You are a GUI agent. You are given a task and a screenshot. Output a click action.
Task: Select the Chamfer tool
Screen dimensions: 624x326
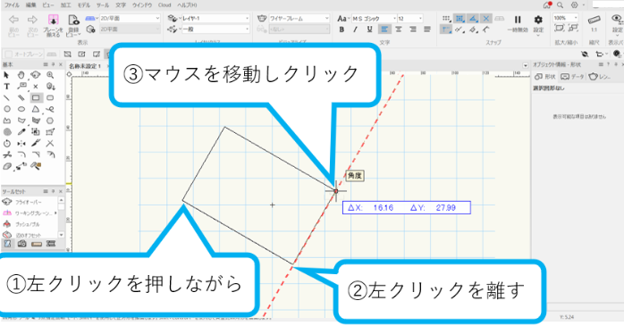36,155
